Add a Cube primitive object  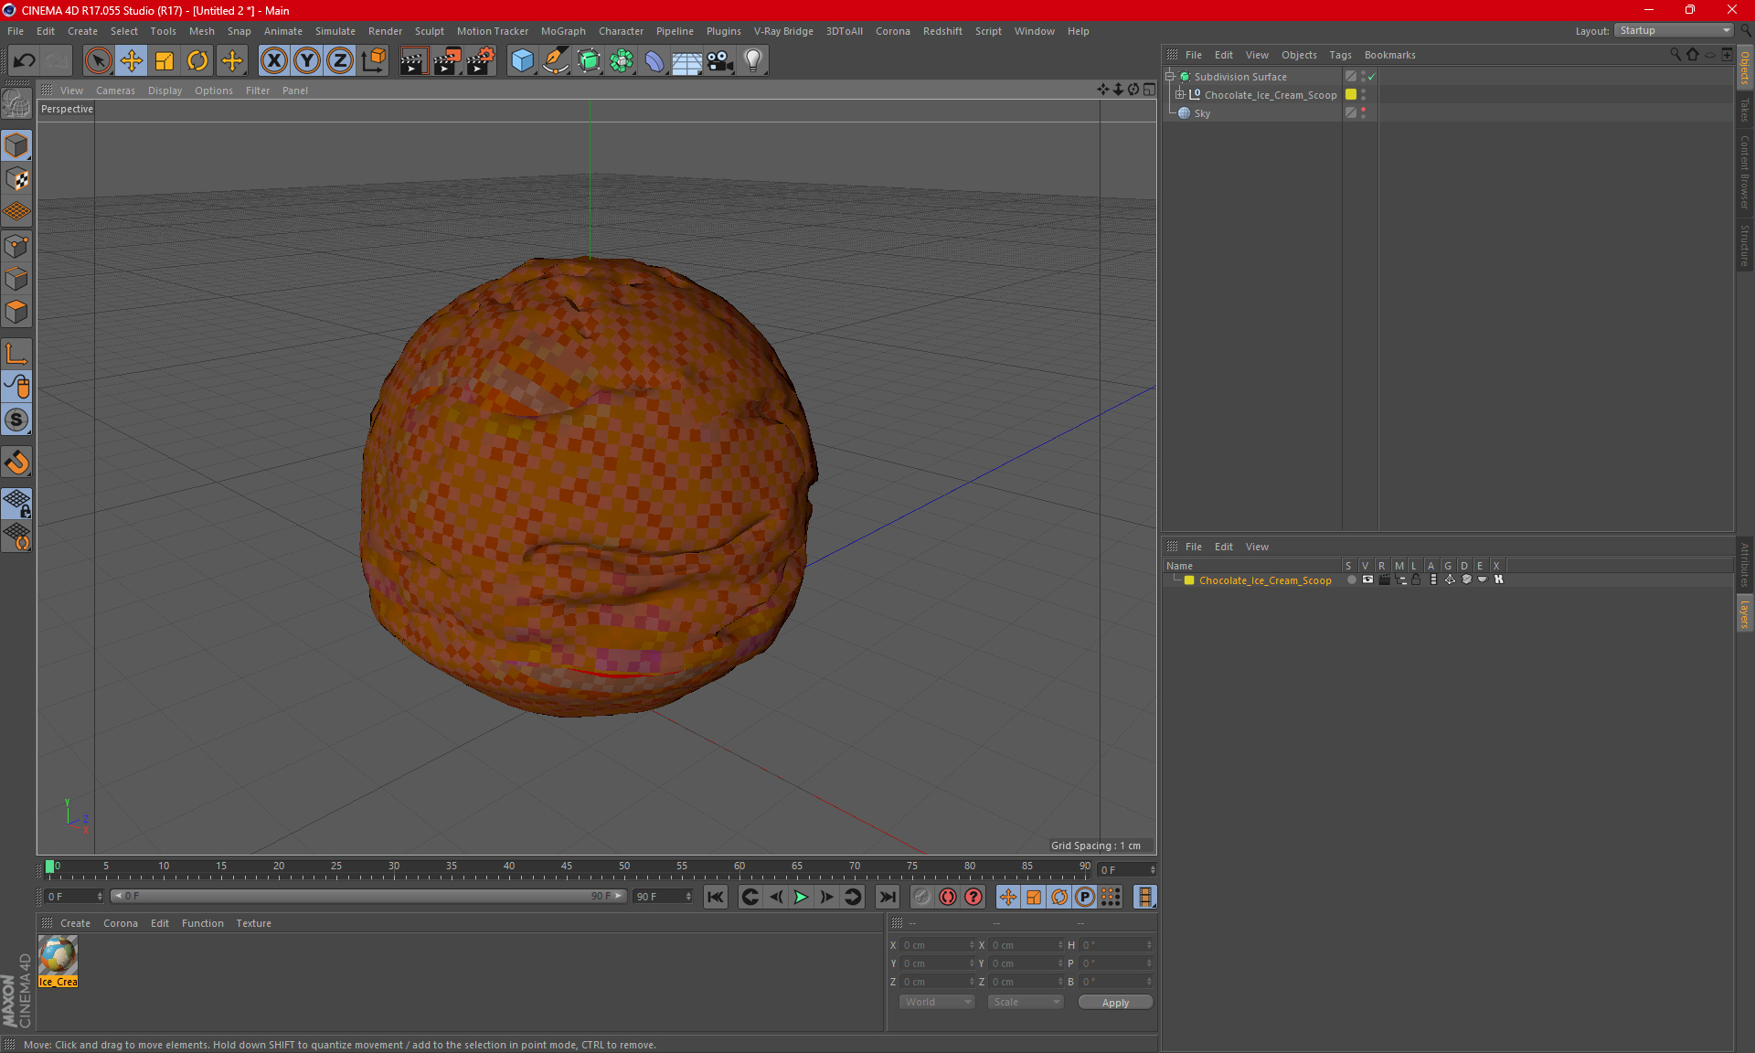(522, 61)
